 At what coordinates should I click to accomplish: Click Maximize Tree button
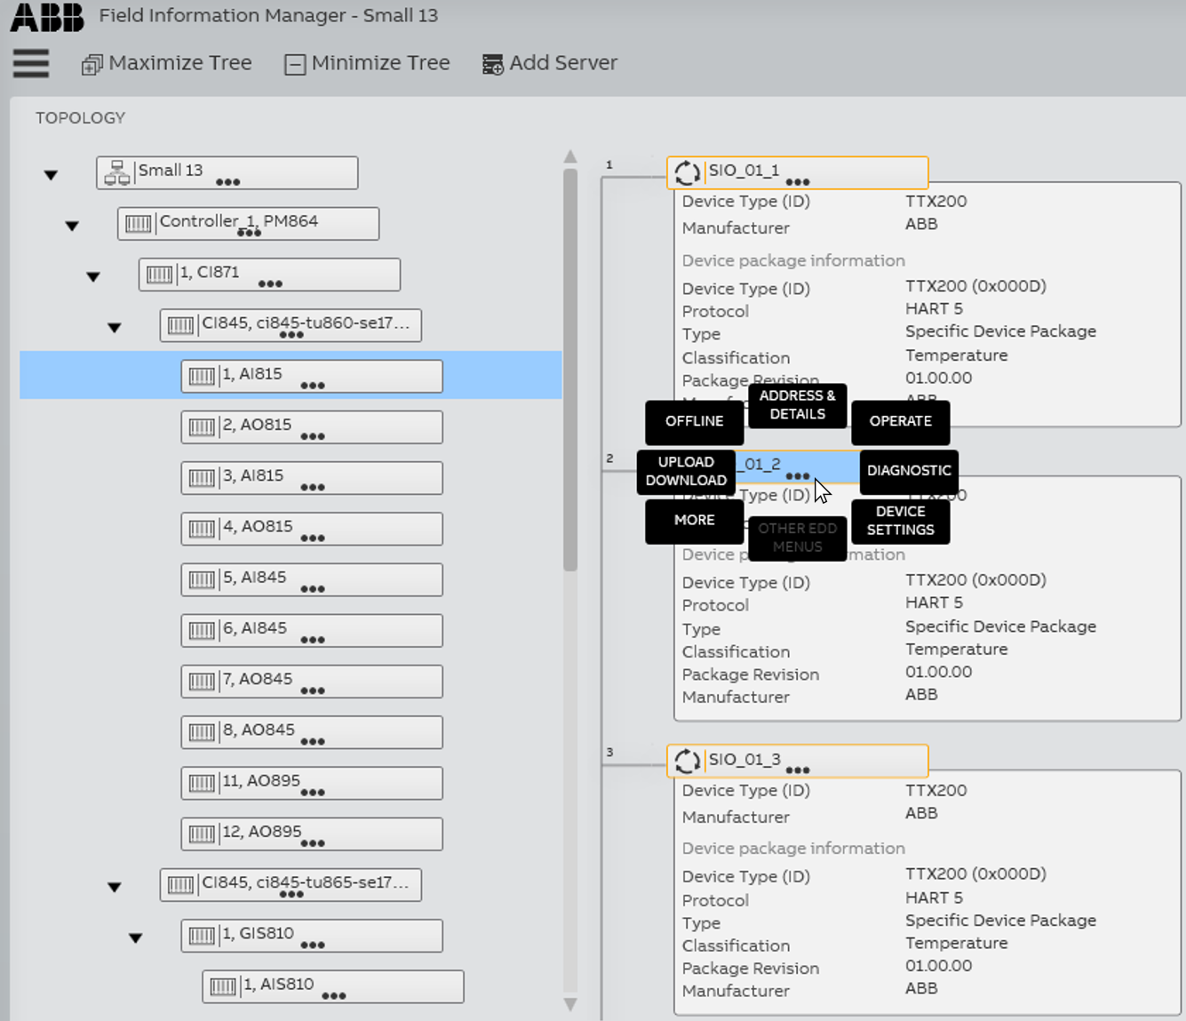point(167,64)
